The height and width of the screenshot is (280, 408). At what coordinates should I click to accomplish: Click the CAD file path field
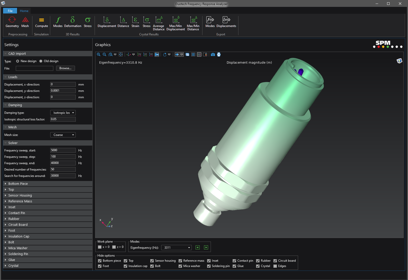click(x=34, y=68)
